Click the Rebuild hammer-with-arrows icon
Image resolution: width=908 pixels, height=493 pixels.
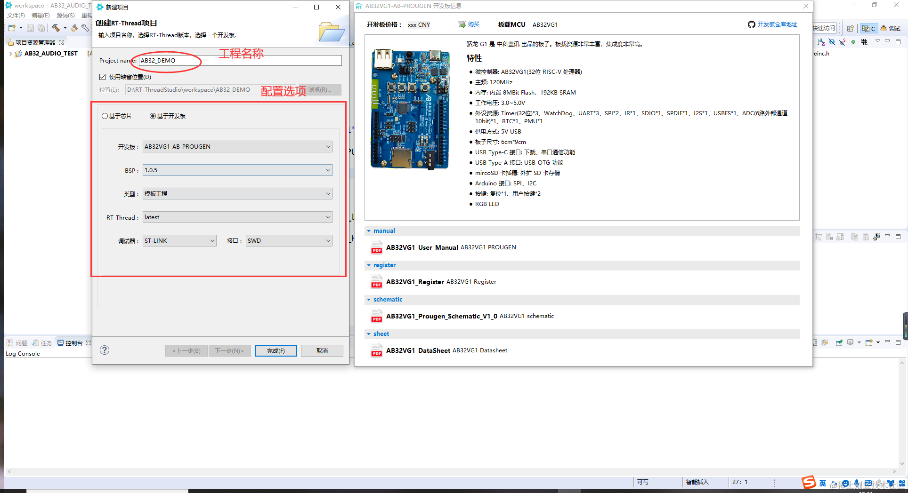tap(74, 28)
